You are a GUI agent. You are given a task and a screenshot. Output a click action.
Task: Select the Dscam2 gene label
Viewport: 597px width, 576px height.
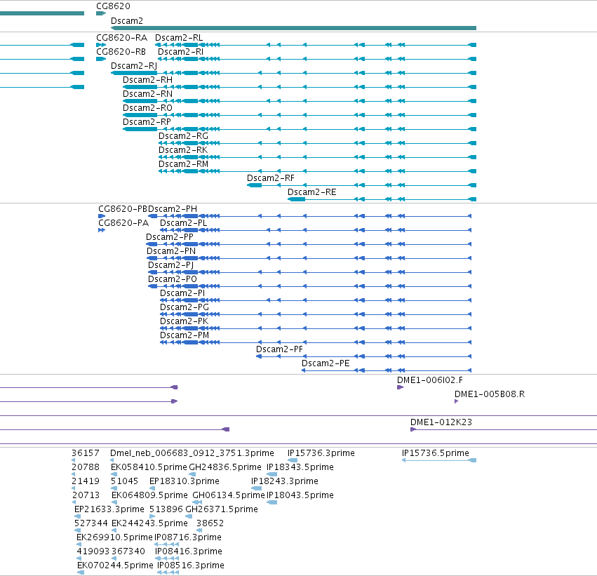[127, 21]
